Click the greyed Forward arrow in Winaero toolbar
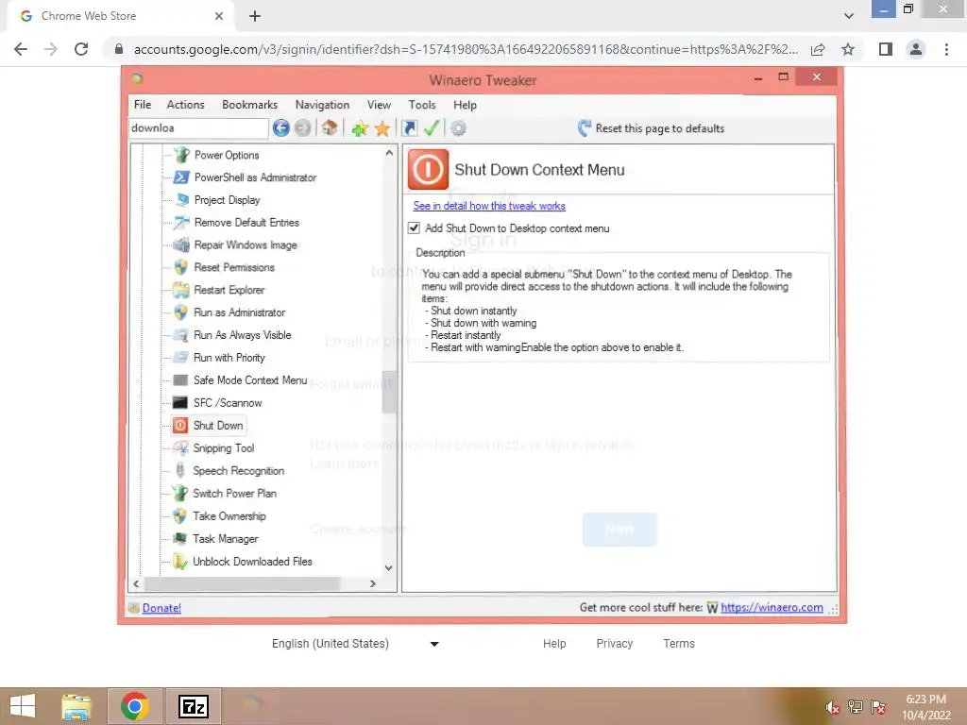Viewport: 967px width, 725px height. 302,128
